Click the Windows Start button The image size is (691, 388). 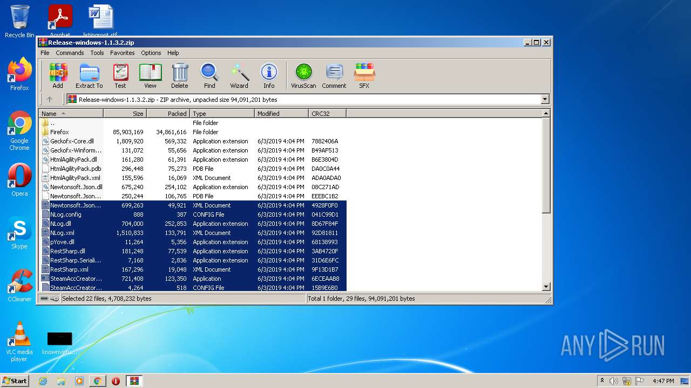tap(15, 381)
